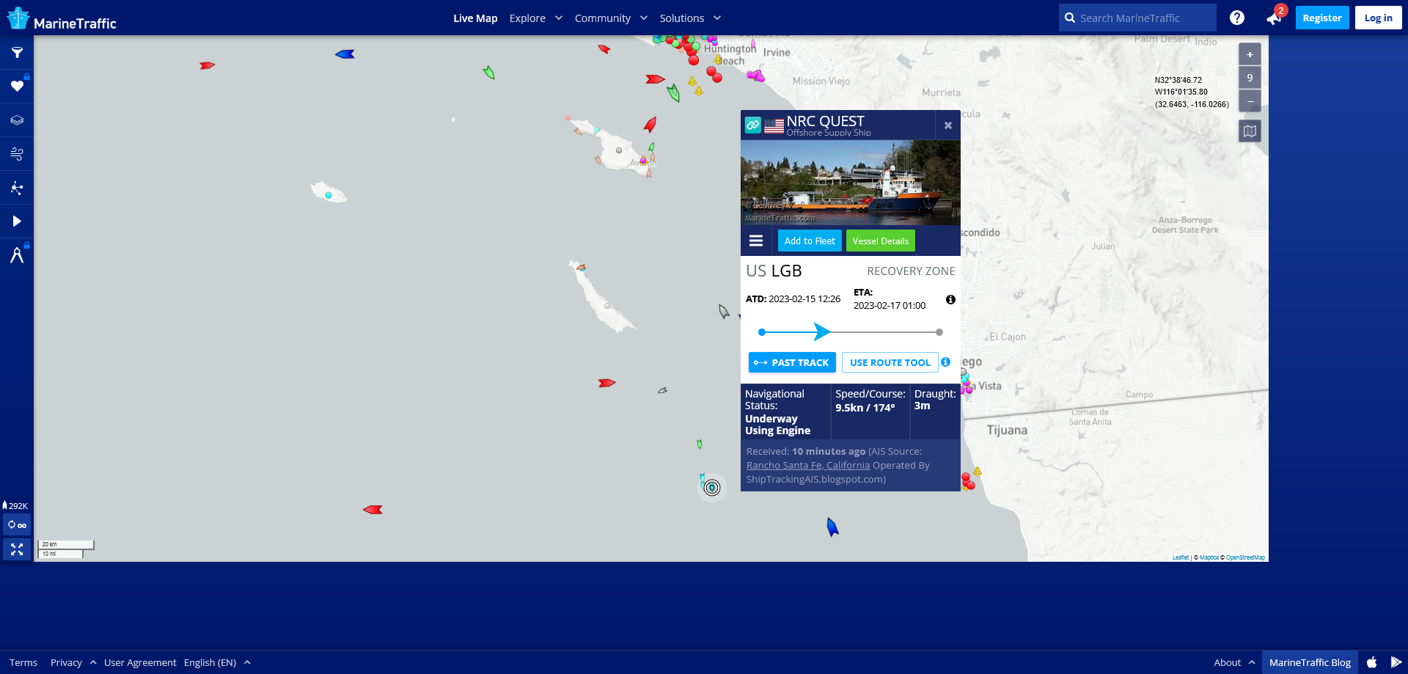
Task: Select the distance measuring compass tool
Action: click(x=17, y=255)
